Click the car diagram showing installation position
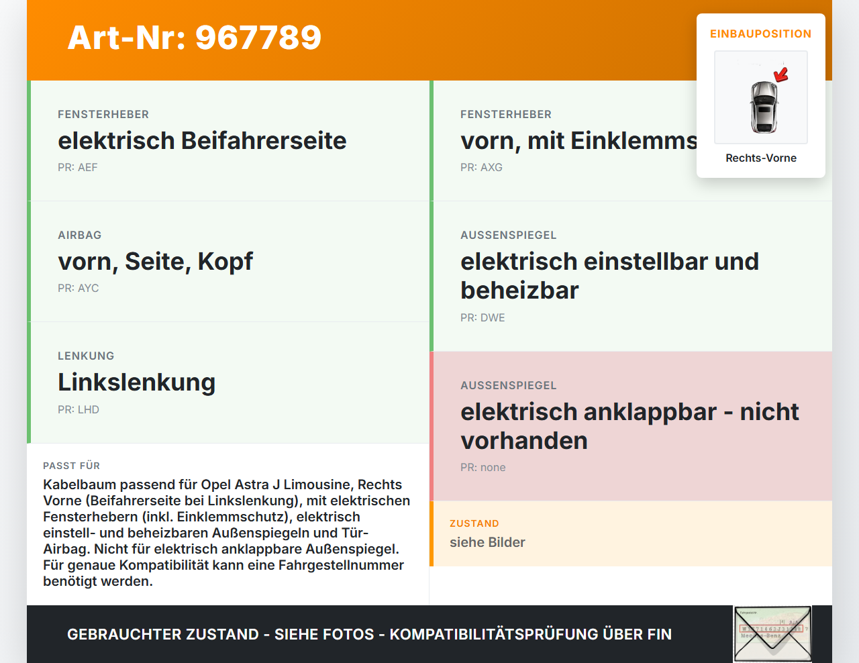This screenshot has height=663, width=859. tap(760, 97)
